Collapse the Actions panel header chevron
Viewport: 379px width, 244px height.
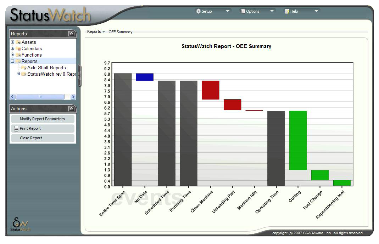point(71,109)
